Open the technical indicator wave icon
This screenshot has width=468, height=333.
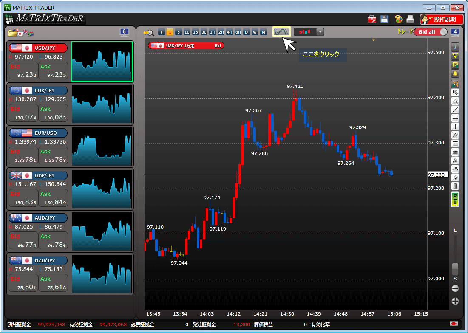click(x=281, y=31)
